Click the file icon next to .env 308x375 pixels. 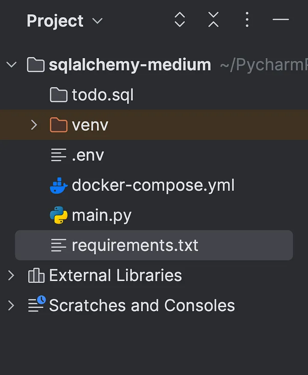pos(59,155)
